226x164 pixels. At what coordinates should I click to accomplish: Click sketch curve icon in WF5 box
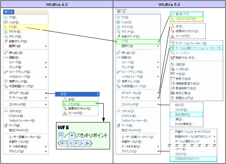point(61,135)
